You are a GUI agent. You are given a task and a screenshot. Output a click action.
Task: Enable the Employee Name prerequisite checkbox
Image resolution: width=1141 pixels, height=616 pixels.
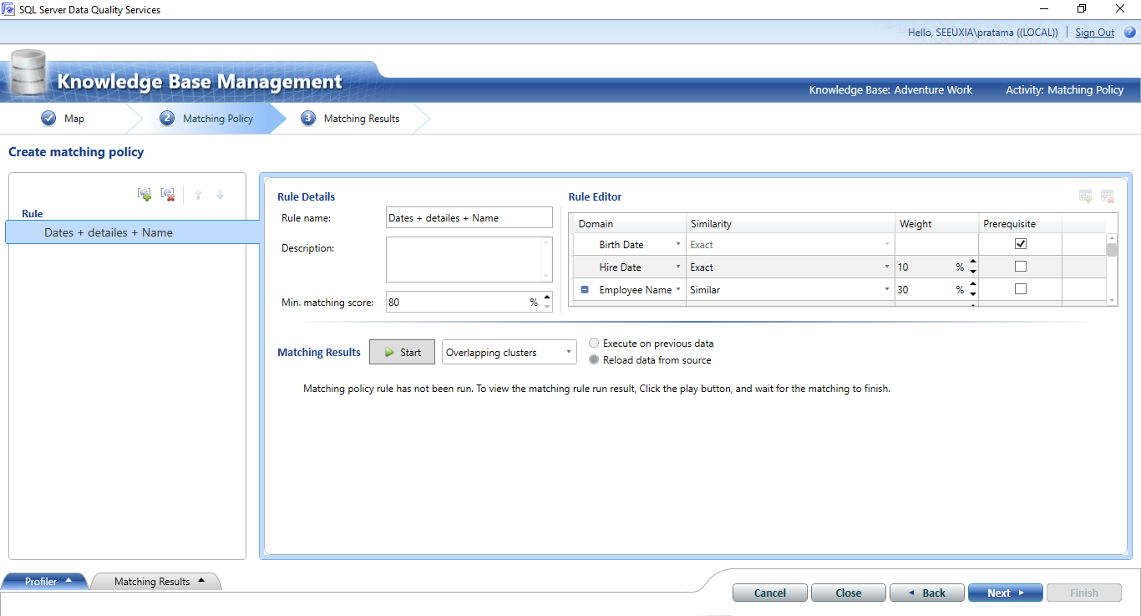pos(1020,289)
